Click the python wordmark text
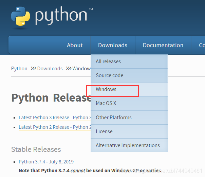The width and height of the screenshot is (205, 177). click(61, 16)
